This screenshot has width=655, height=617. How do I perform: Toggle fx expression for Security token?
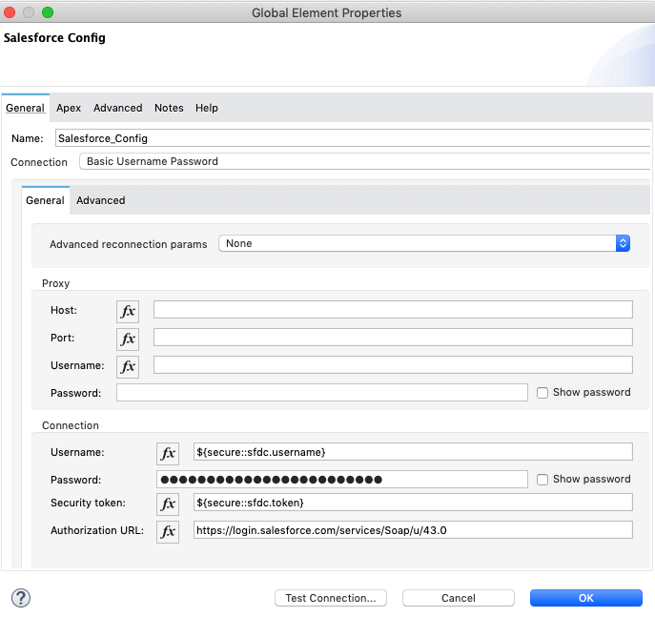click(x=168, y=504)
